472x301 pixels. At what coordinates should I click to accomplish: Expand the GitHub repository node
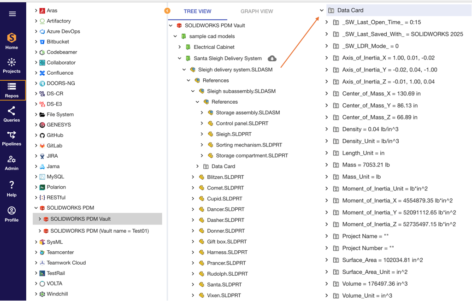click(36, 135)
